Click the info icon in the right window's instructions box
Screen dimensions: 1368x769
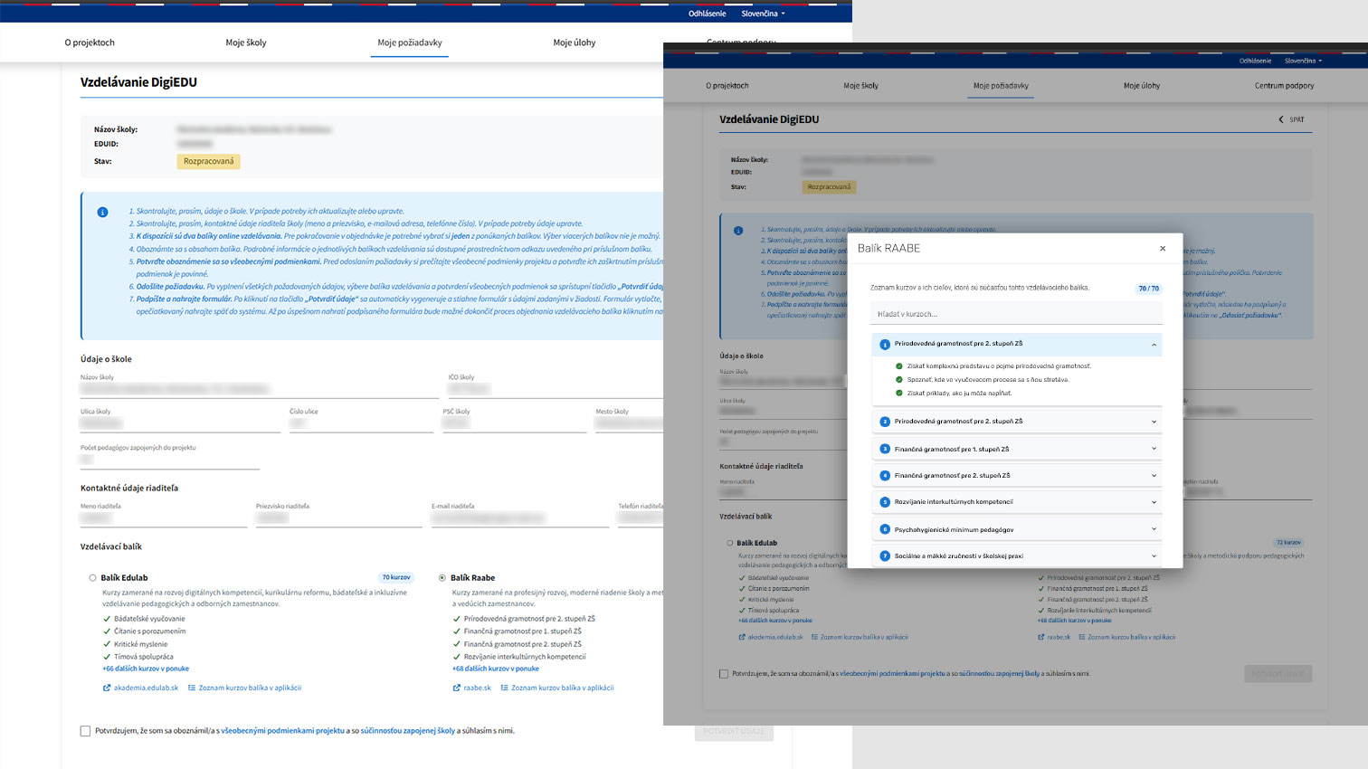(x=738, y=231)
